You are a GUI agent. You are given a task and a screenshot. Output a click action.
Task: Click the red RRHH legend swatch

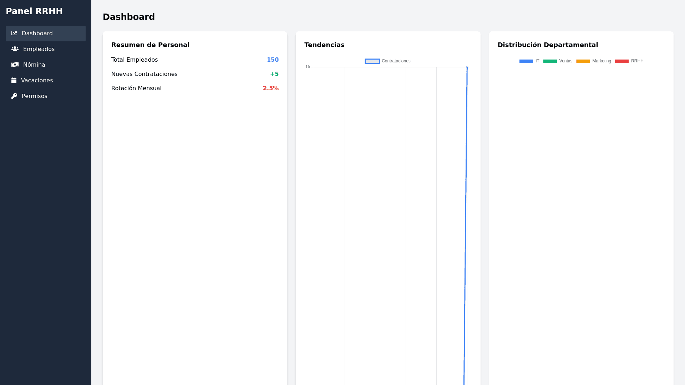tap(621, 61)
